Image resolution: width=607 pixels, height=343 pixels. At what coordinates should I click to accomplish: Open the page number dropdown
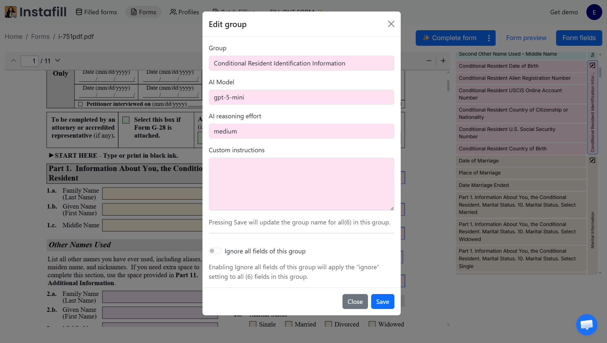click(x=57, y=60)
